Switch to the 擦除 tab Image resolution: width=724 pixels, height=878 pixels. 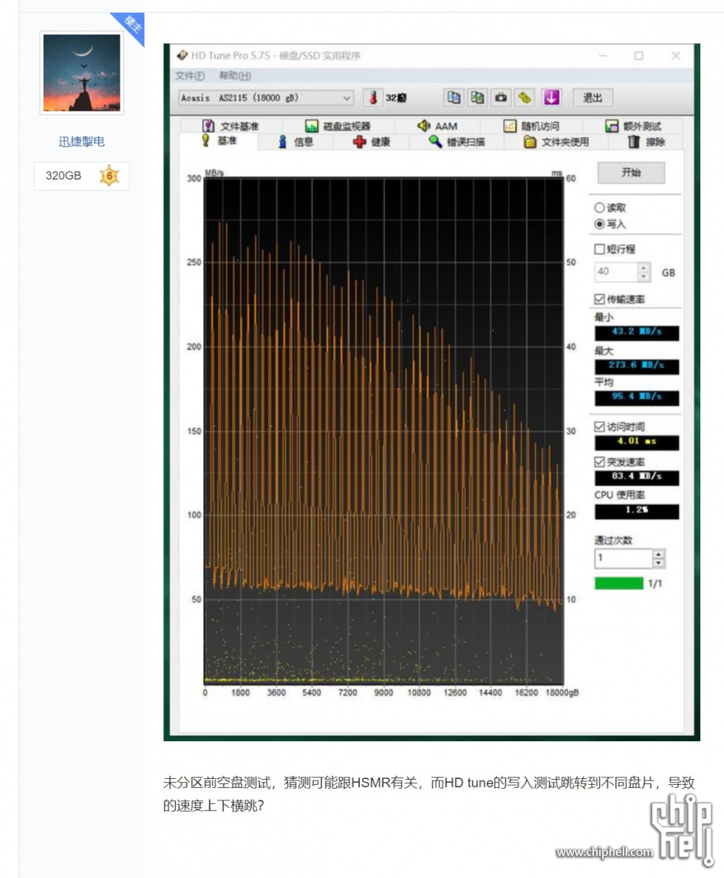click(646, 142)
